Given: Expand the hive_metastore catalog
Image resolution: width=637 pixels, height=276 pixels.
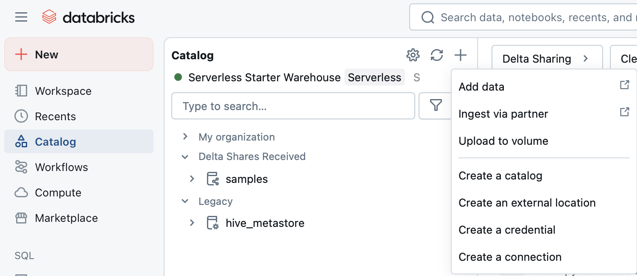Looking at the screenshot, I should 192,223.
